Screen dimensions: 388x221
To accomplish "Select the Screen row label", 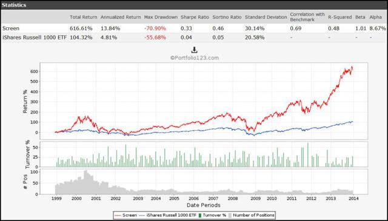I will coord(11,28).
